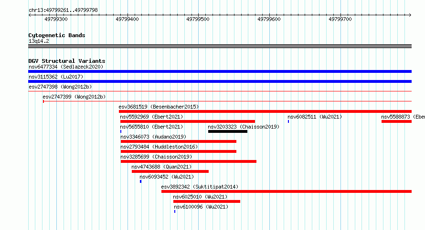Viewport: 425px width, 230px height.
Task: Click the DGV Structural Variants track title
Action: 67,61
